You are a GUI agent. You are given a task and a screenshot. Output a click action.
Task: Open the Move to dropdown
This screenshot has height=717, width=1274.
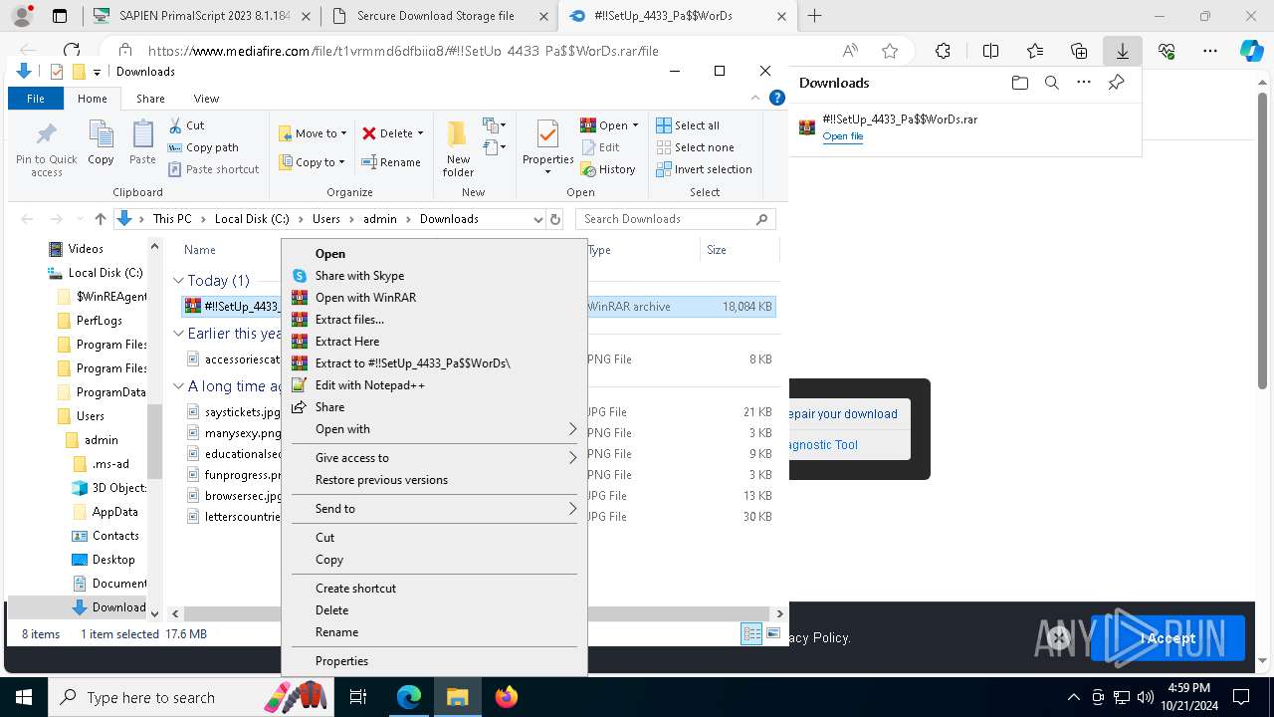coord(314,132)
